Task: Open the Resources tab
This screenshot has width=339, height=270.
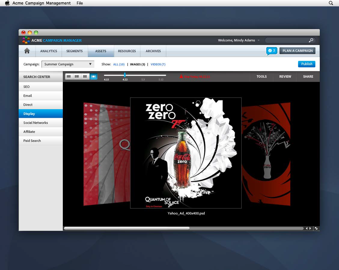Action: click(x=127, y=51)
